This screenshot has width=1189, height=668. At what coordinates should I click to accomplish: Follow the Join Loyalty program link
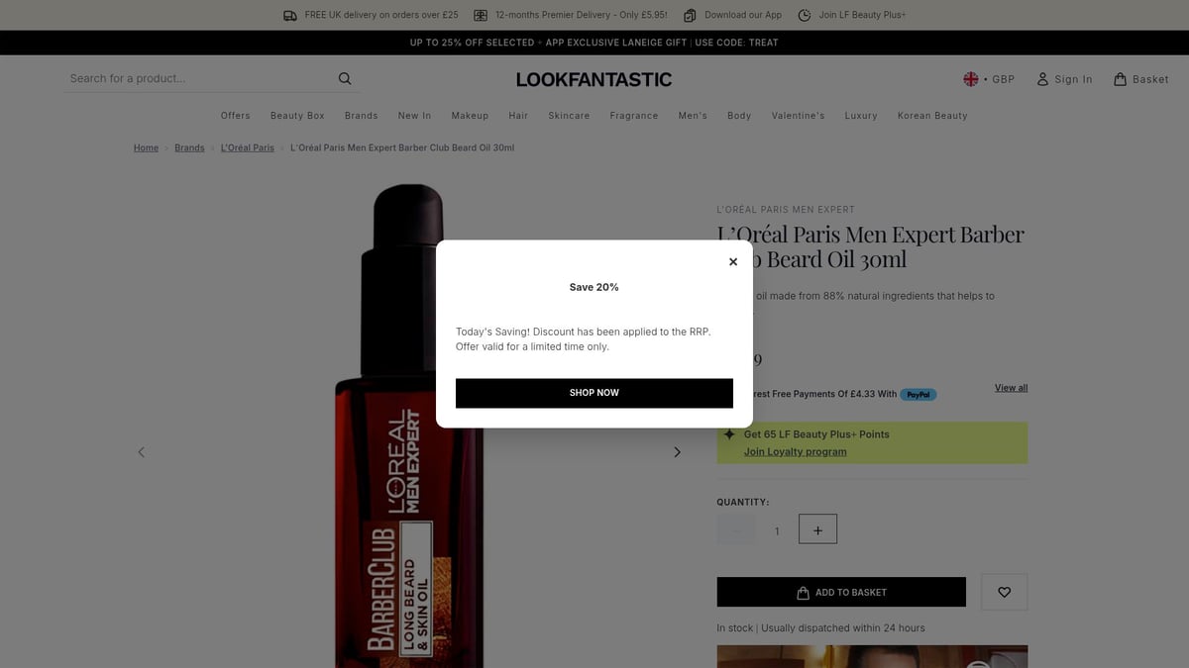point(795,451)
